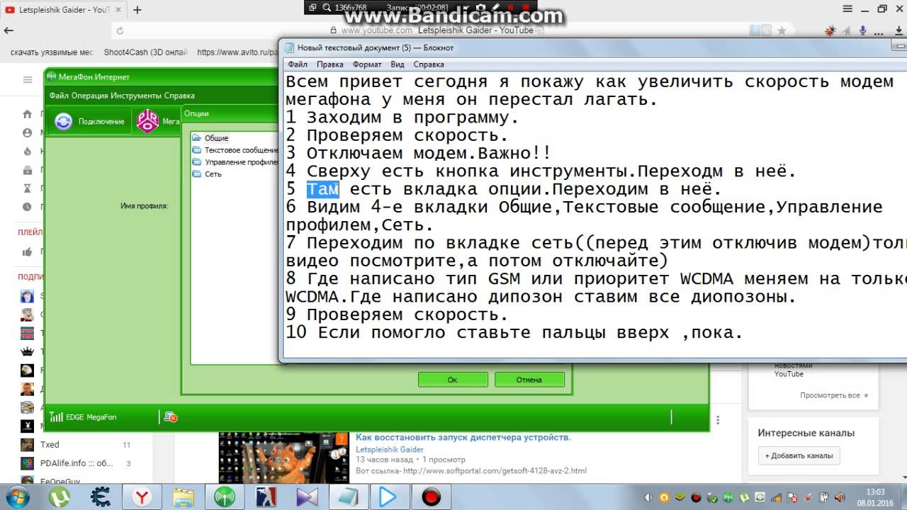This screenshot has width=907, height=510.
Task: Open Yandex Browser from taskbar
Action: (x=142, y=497)
